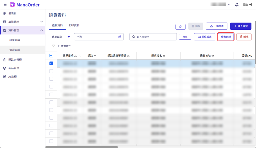This screenshot has height=148, width=256.
Task: Click the filter funnel icon
Action: coord(53,46)
